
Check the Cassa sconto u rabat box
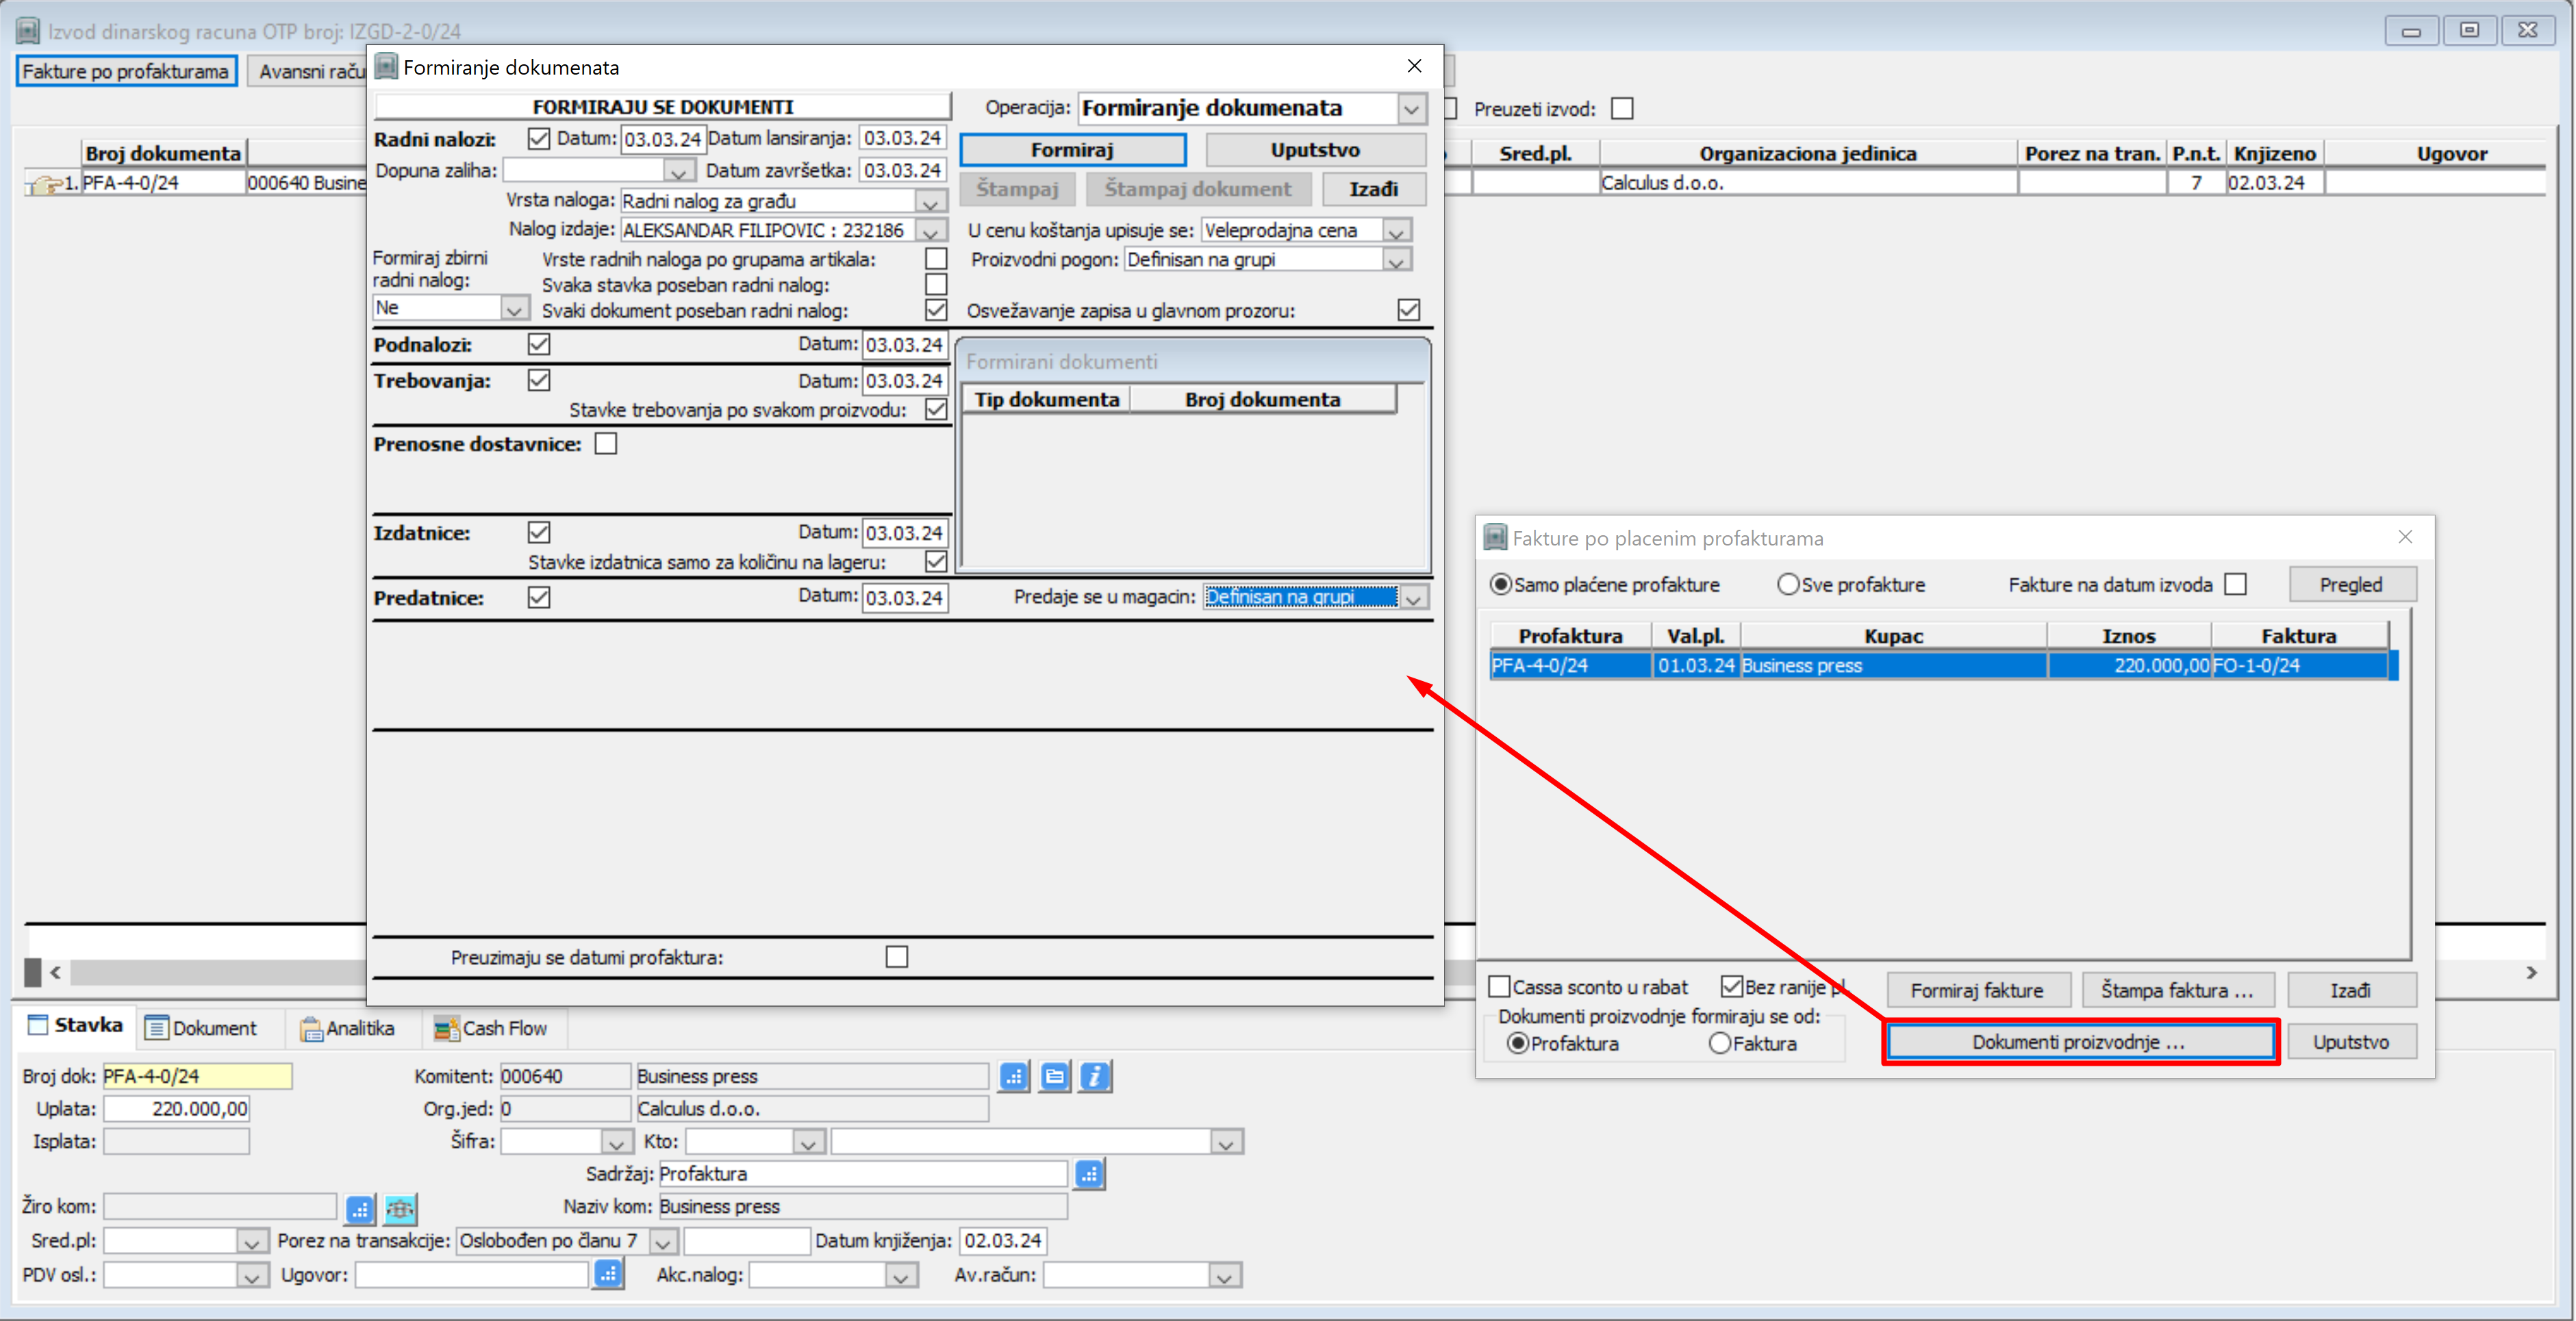point(1499,987)
